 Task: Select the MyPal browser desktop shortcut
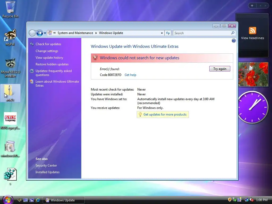tap(10, 37)
